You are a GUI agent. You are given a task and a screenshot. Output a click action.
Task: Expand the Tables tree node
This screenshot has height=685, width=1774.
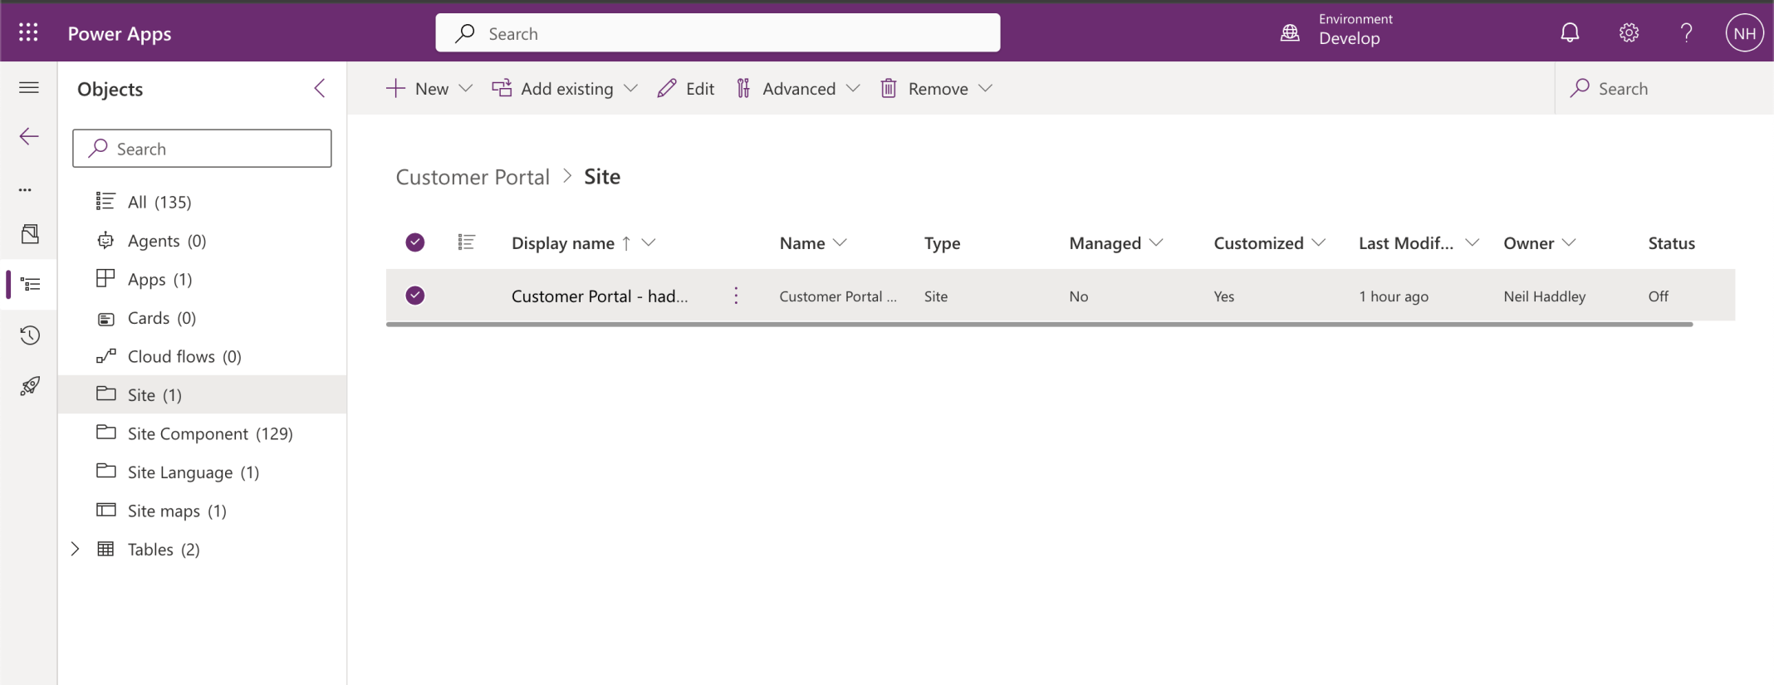pos(75,549)
